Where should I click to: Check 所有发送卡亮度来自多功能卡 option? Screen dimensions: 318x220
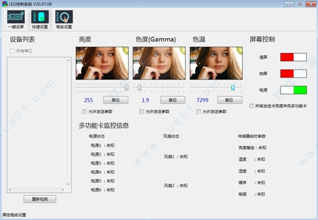[x=251, y=106]
